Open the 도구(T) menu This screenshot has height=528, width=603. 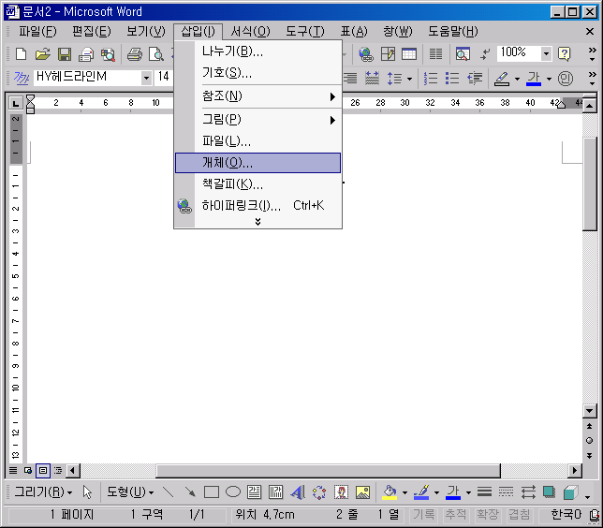(305, 32)
